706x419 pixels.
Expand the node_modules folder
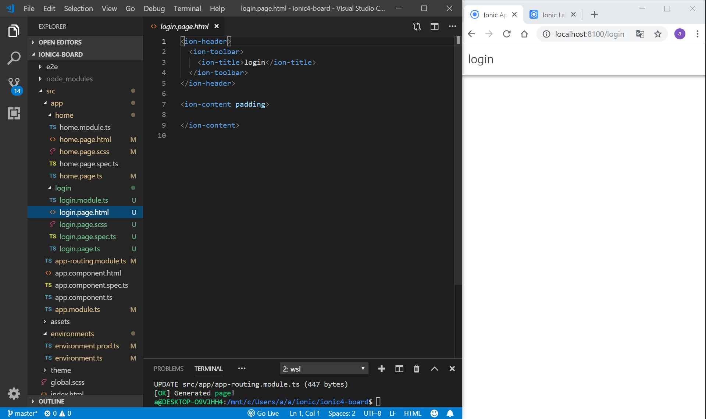click(69, 79)
